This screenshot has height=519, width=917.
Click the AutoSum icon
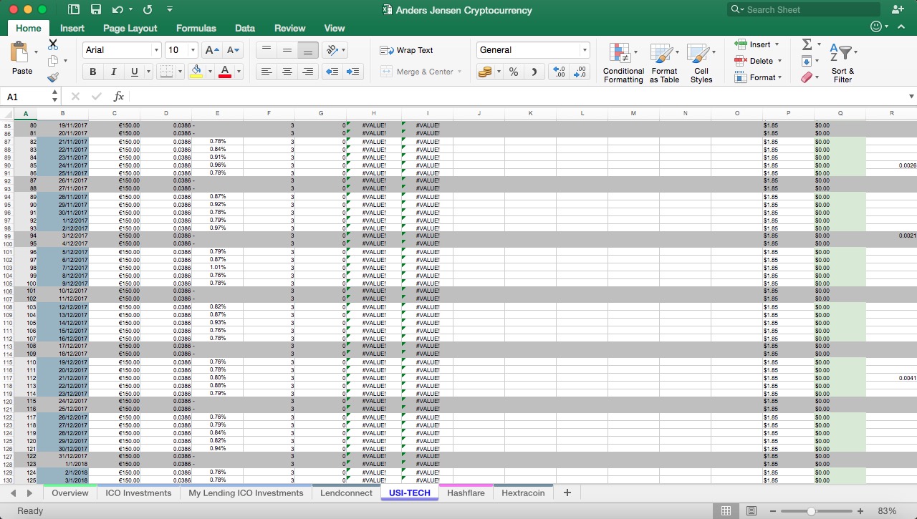[808, 44]
